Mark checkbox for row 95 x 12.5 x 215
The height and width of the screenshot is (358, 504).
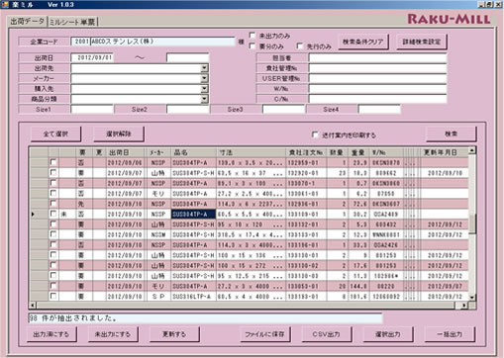53,276
